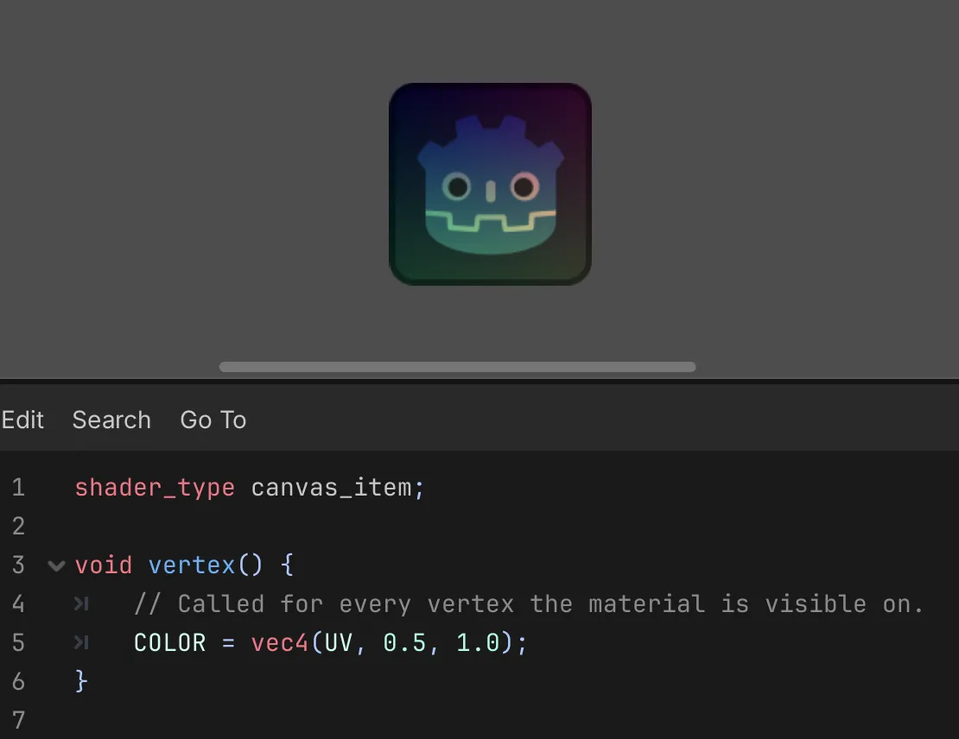Click line number 7 in the gutter
Image resolution: width=959 pixels, height=739 pixels.
[18, 720]
